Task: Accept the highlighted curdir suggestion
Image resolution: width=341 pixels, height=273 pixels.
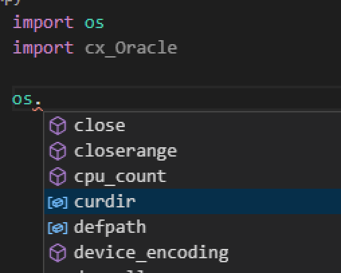Action: click(193, 202)
